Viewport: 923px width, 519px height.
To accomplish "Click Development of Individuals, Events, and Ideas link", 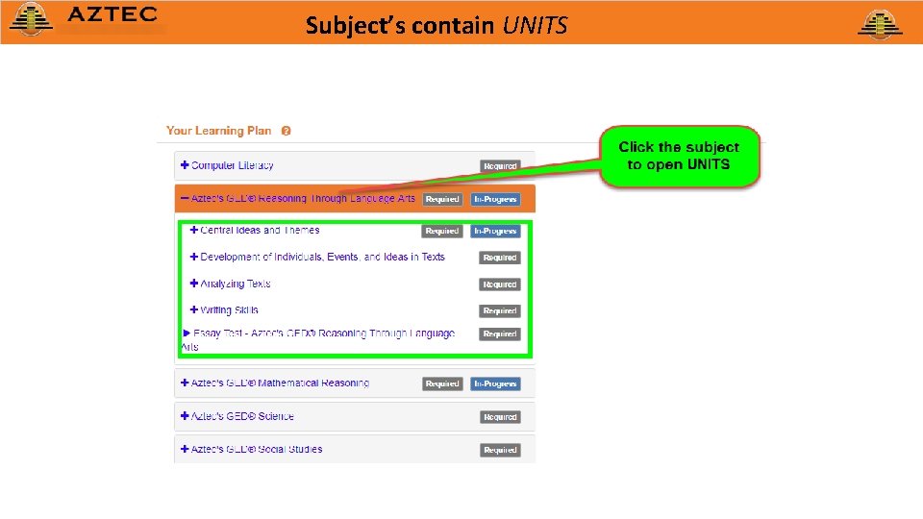I will coord(323,258).
